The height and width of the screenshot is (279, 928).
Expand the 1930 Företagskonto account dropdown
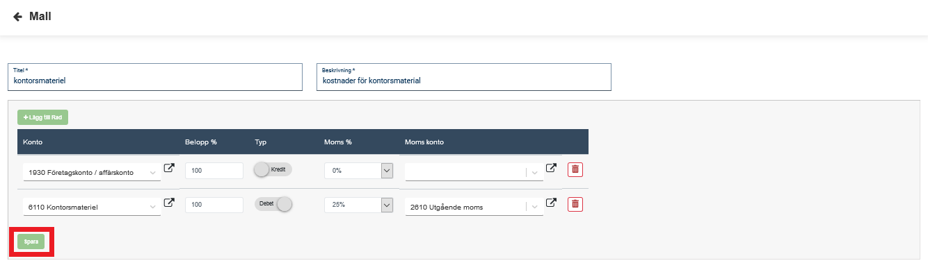[x=152, y=172]
